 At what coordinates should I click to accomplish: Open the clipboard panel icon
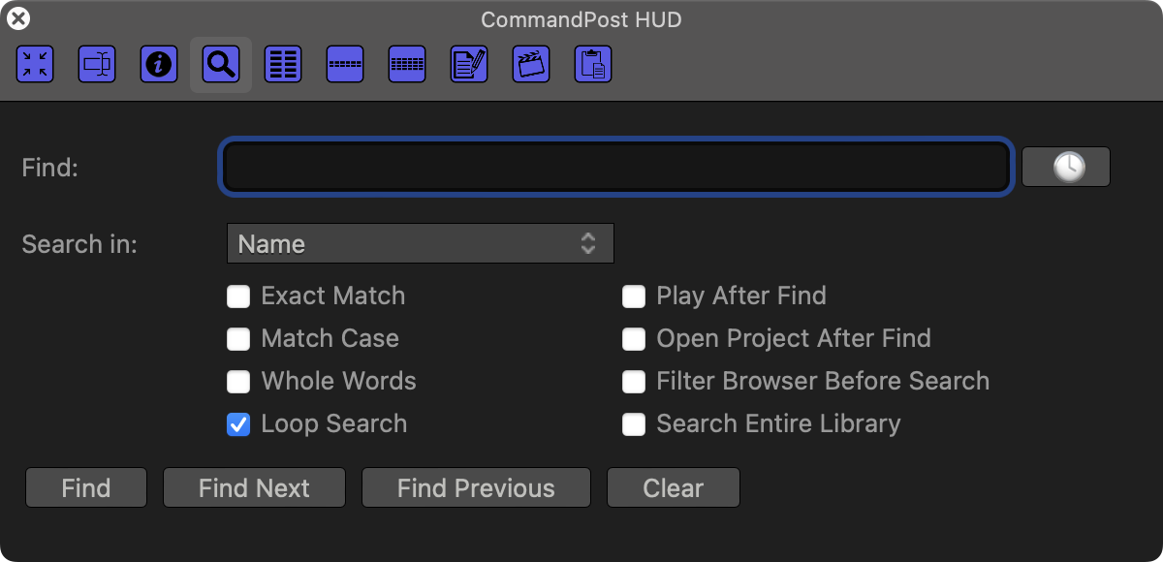[593, 65]
